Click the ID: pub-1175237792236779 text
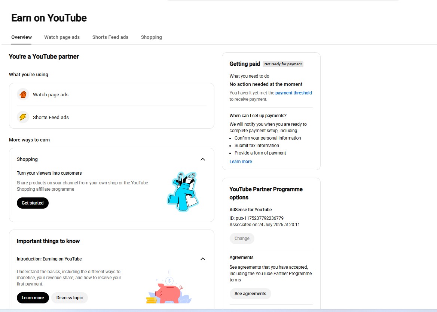Image resolution: width=437 pixels, height=312 pixels. pos(256,218)
